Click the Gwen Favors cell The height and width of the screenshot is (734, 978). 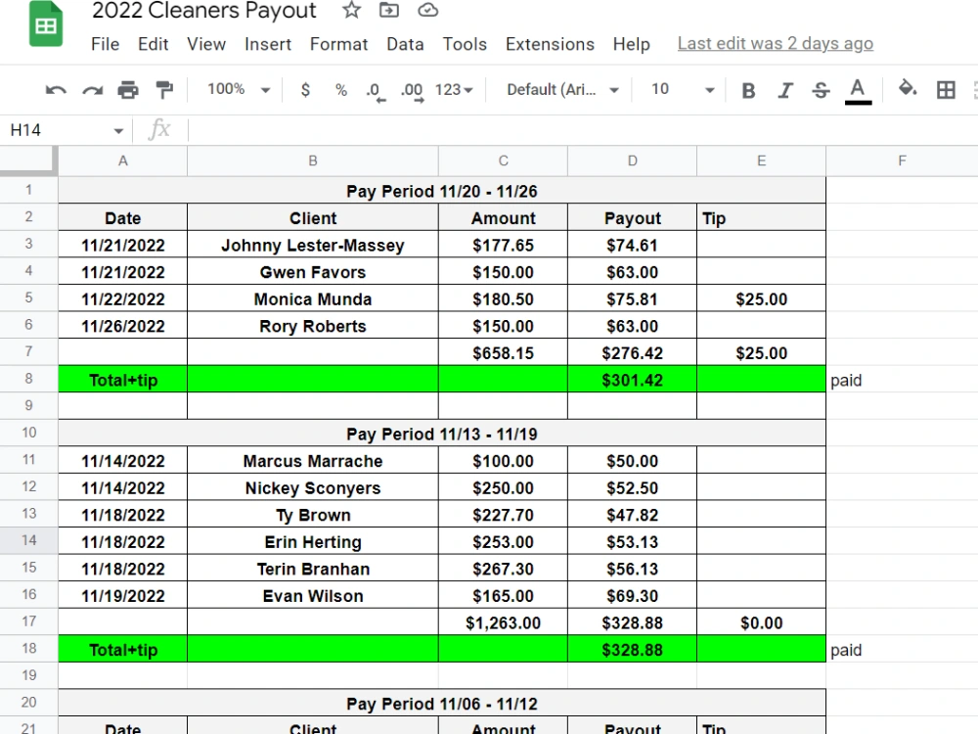coord(313,271)
